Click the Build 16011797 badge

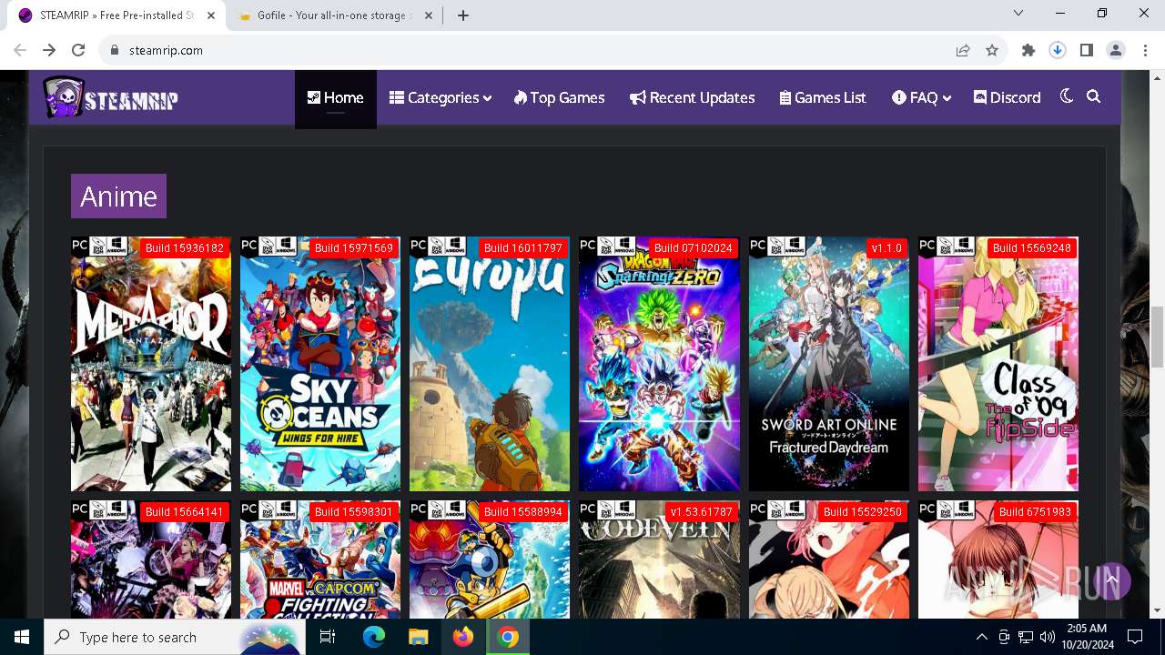pos(523,248)
